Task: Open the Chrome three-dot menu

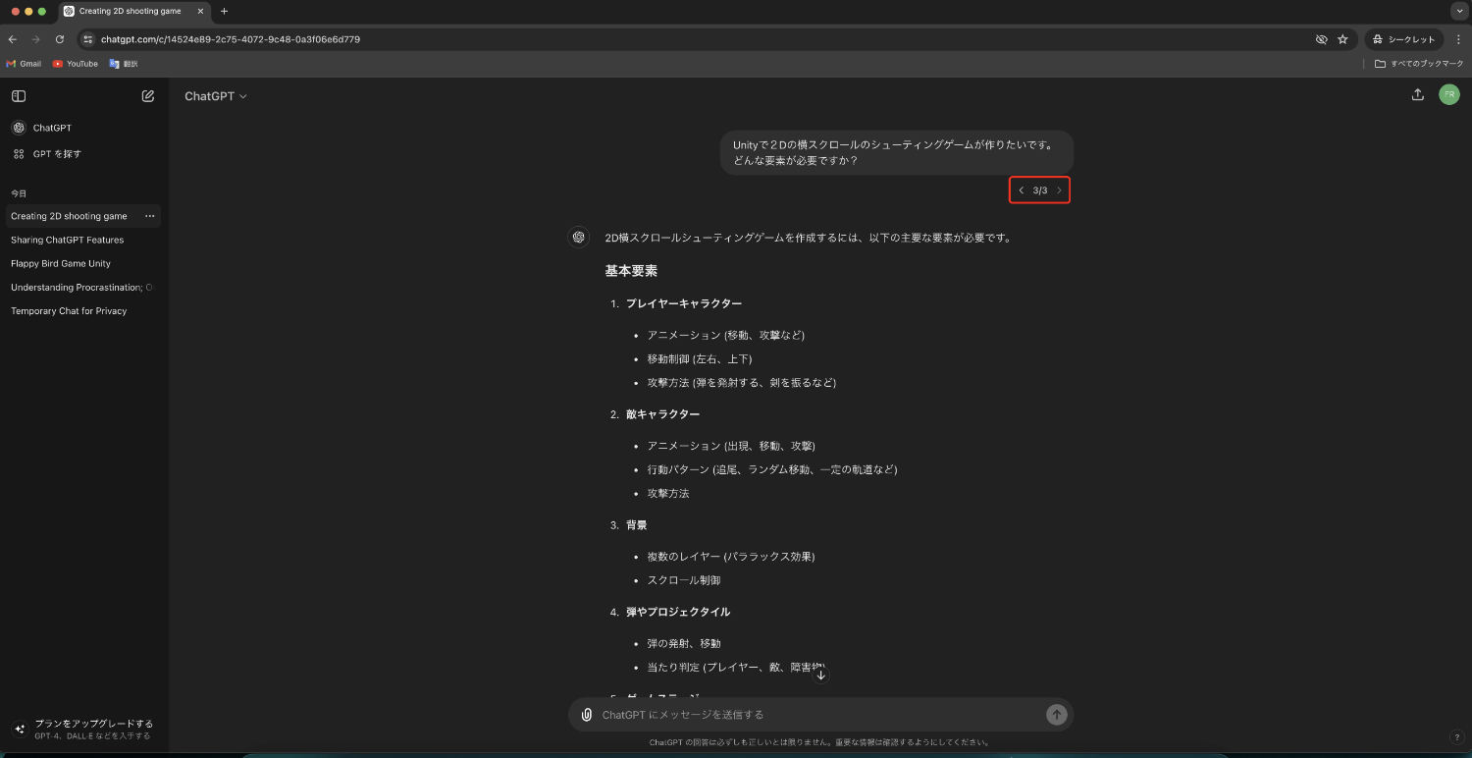Action: click(x=1457, y=39)
